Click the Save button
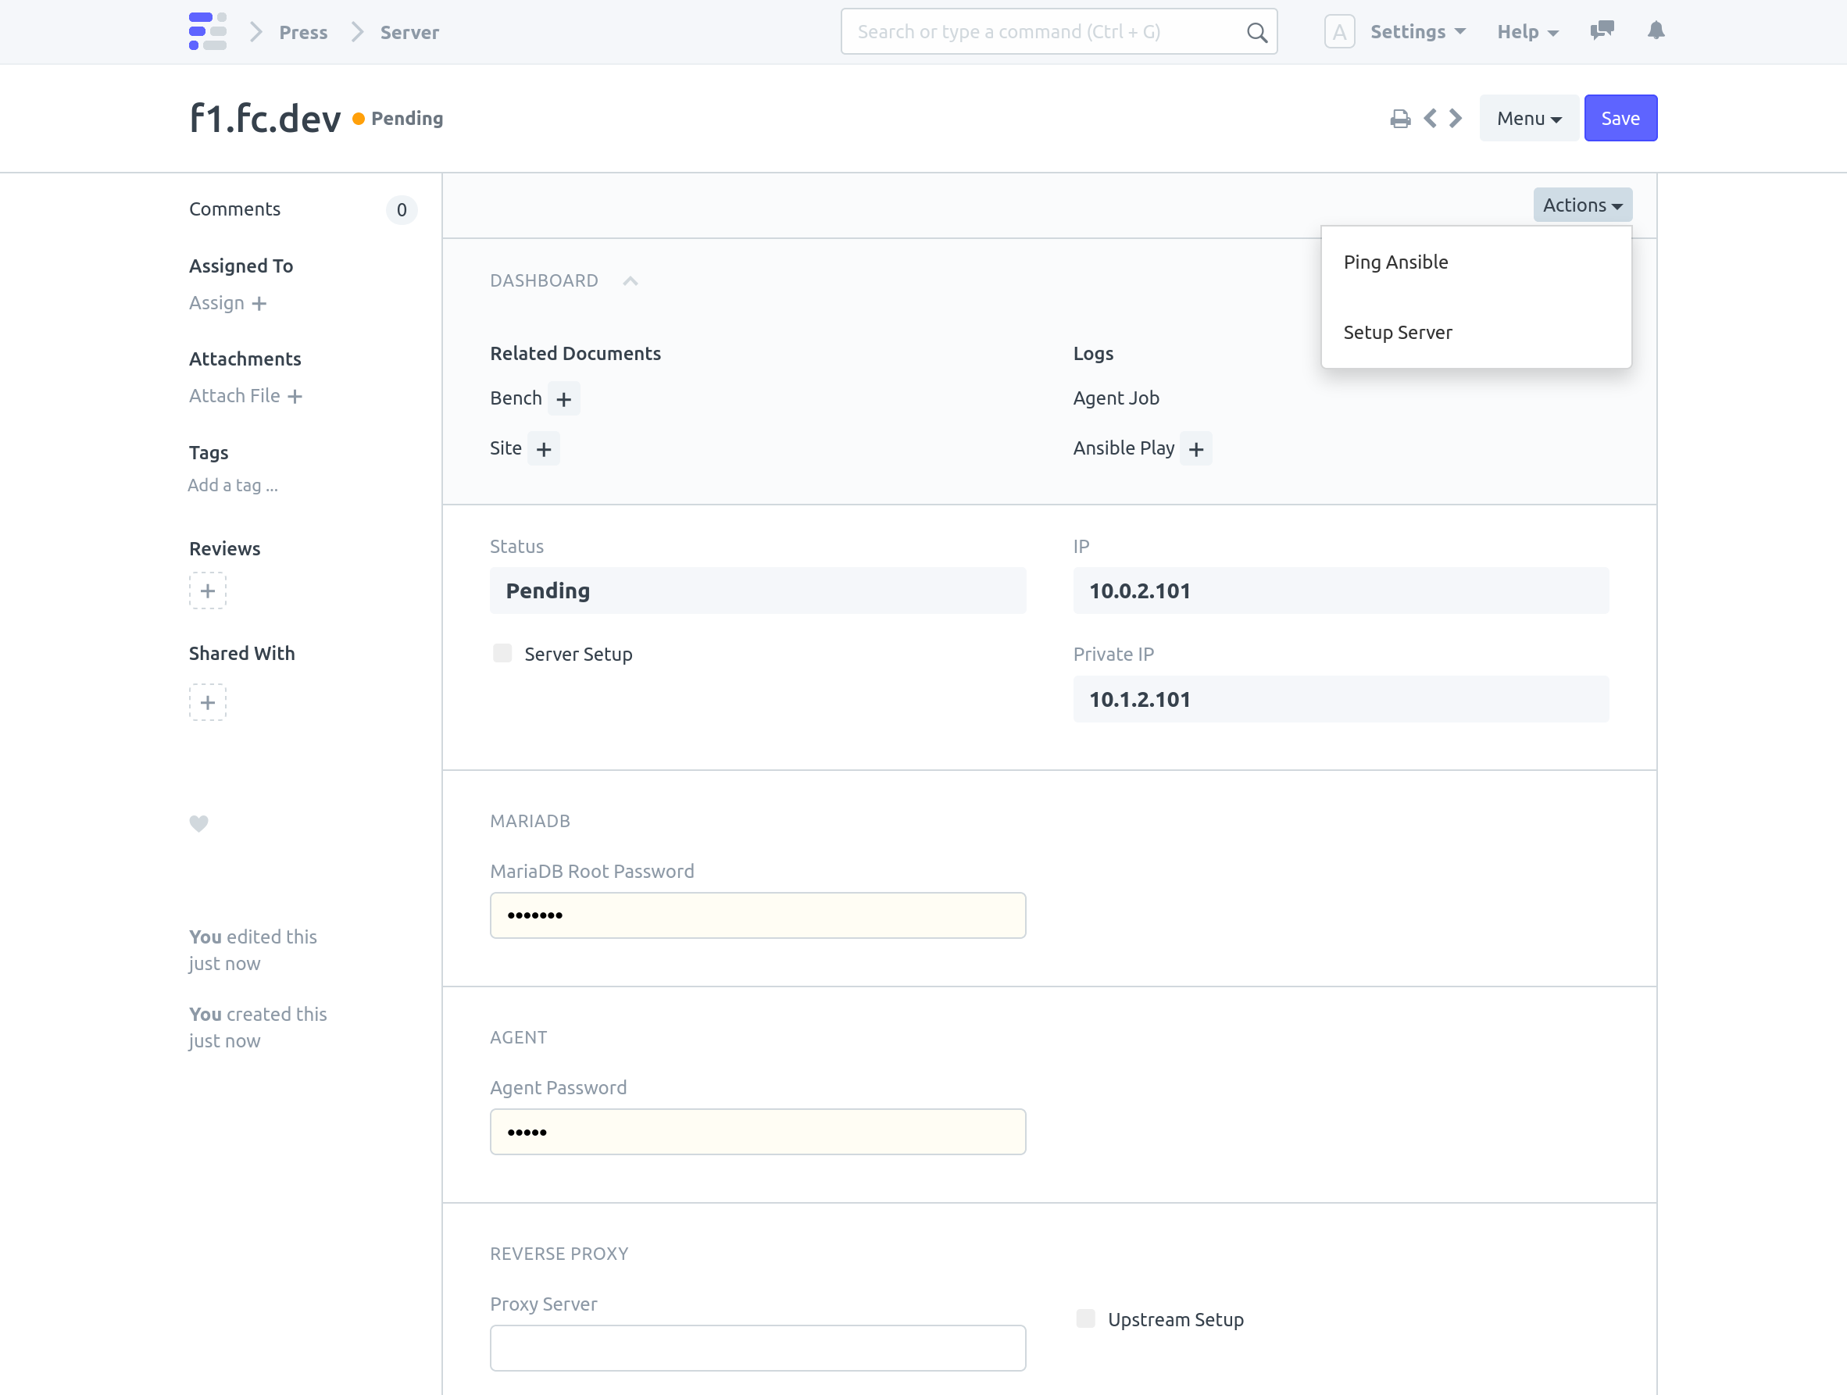Viewport: 1847px width, 1395px height. click(1619, 119)
